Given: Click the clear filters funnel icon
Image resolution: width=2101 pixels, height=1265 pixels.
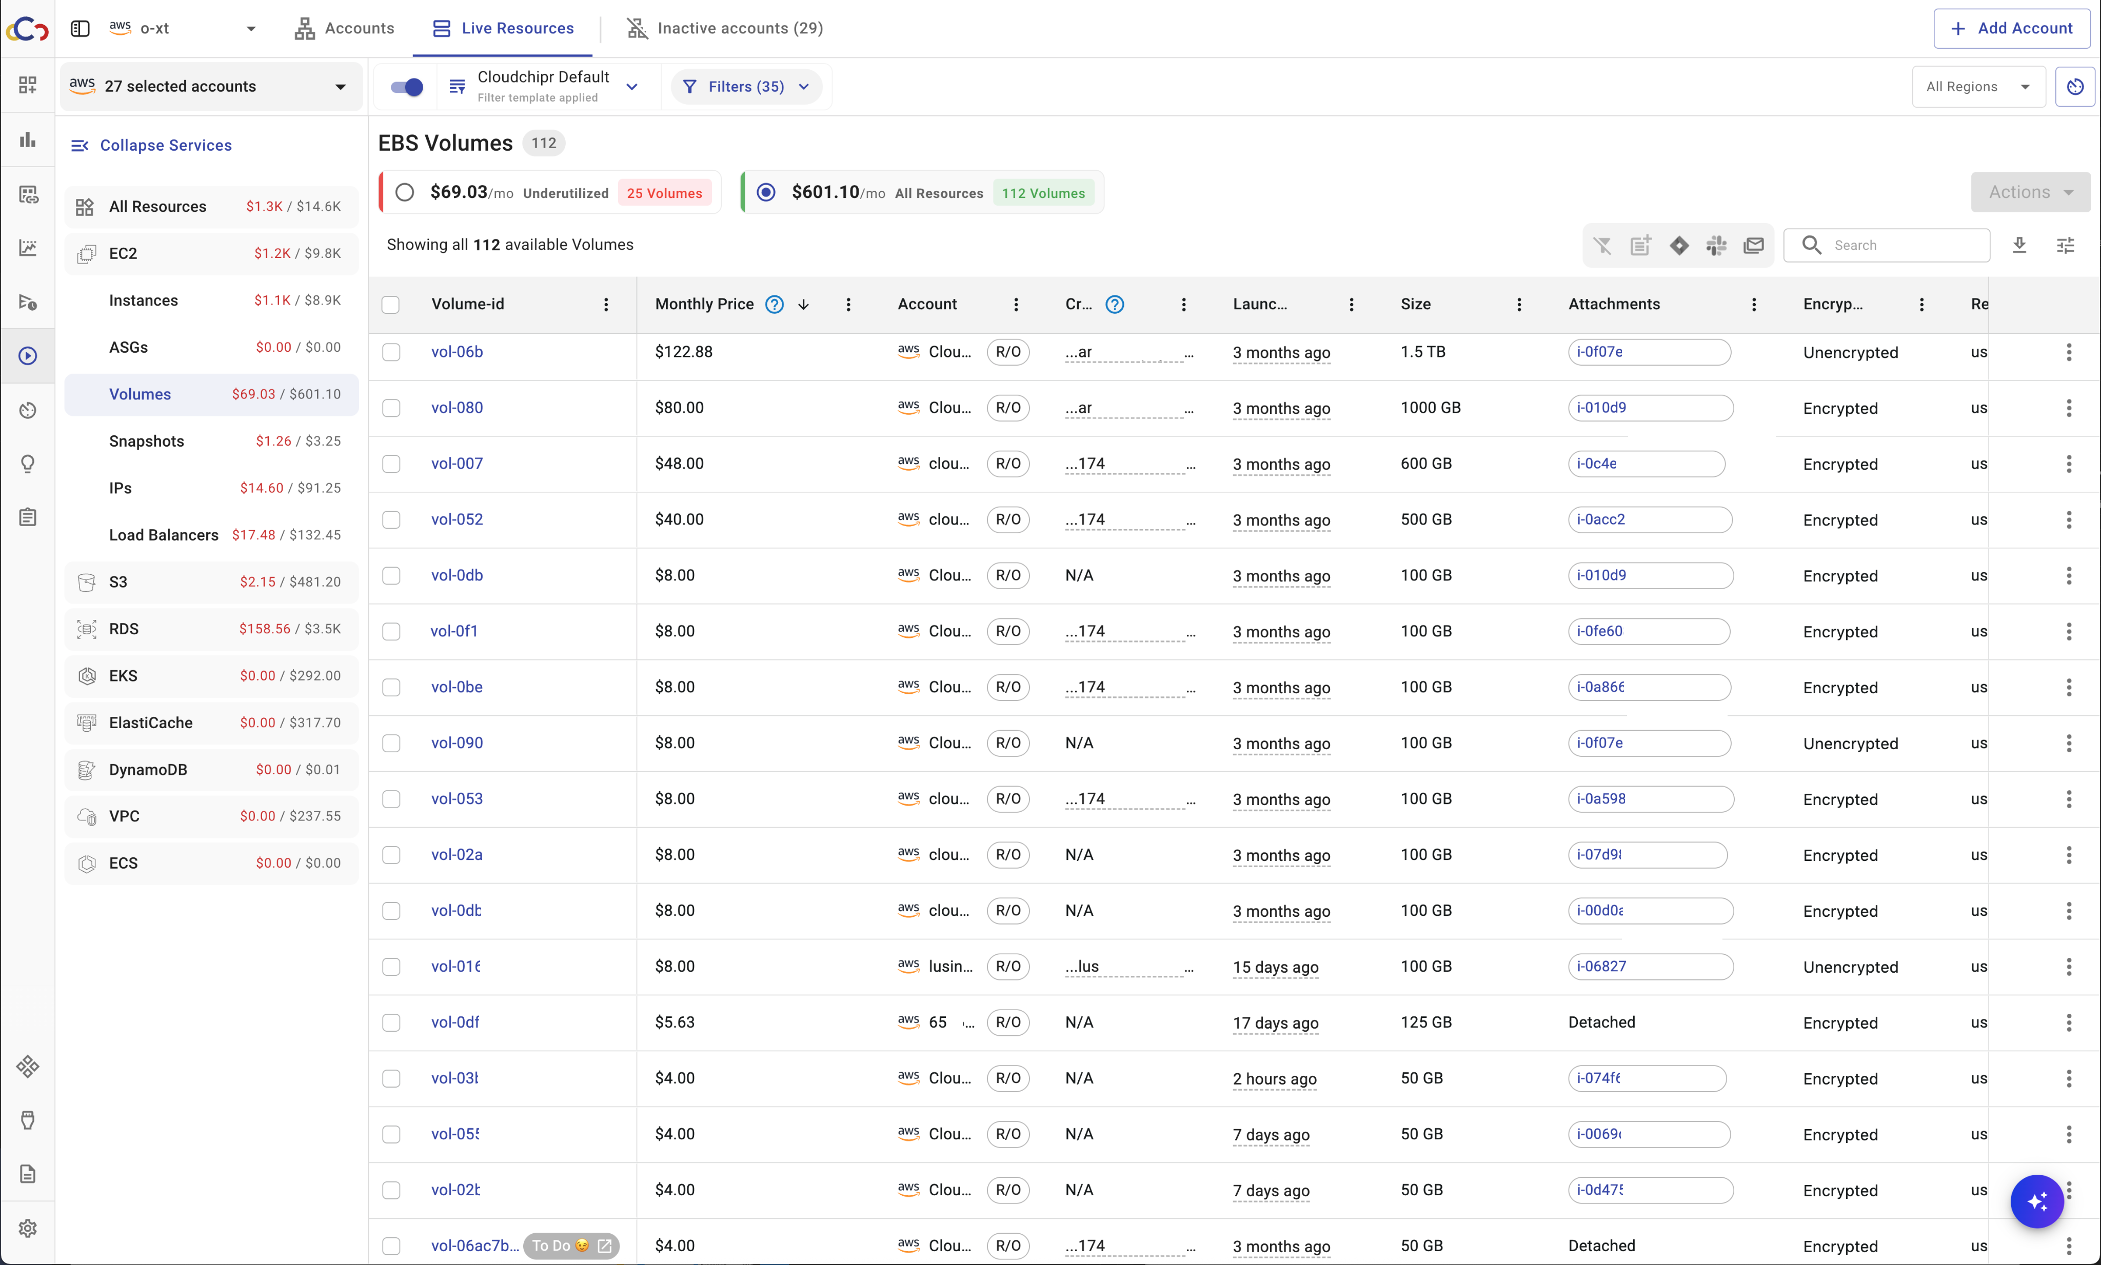Looking at the screenshot, I should (1602, 246).
